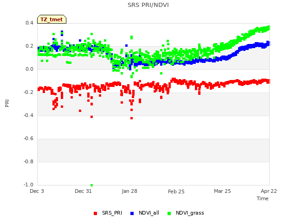This screenshot has width=297, height=222.
Task: Click the Dec 3 x-axis tick label
Action: tap(37, 191)
